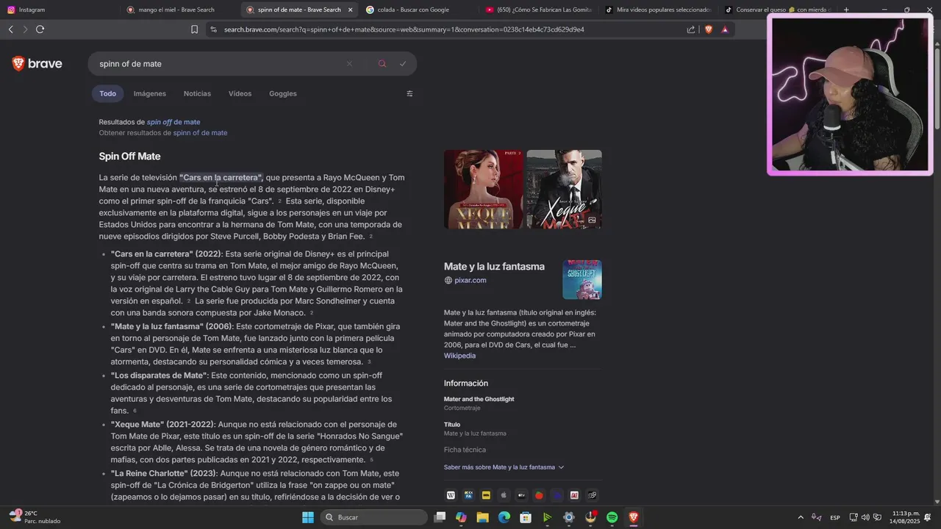Open corrected 'spin off de mate' results link
This screenshot has height=529, width=941.
pyautogui.click(x=173, y=122)
